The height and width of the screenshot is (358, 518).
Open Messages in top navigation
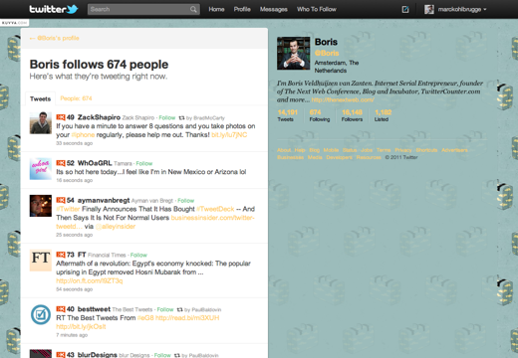click(x=274, y=9)
